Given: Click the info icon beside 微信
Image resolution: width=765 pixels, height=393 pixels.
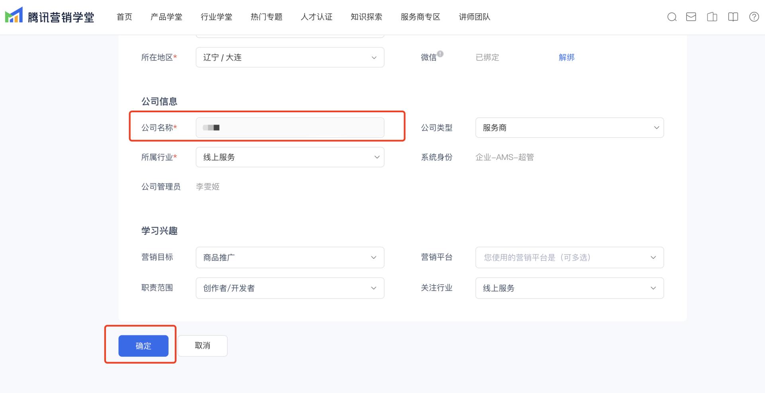Looking at the screenshot, I should (440, 54).
